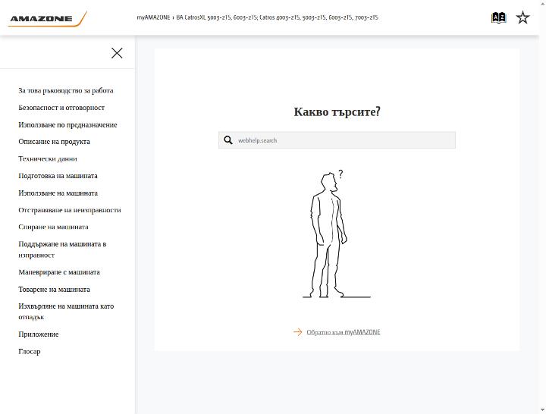Open Безопасност и отговорност chapter
546x414 pixels.
coord(61,108)
